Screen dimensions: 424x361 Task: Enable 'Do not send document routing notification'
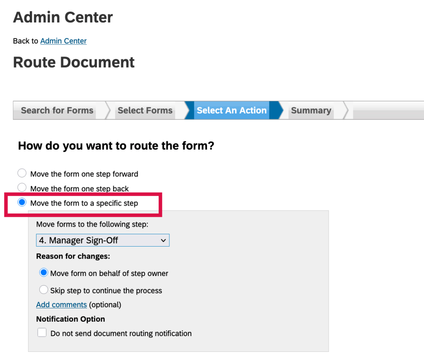(42, 332)
